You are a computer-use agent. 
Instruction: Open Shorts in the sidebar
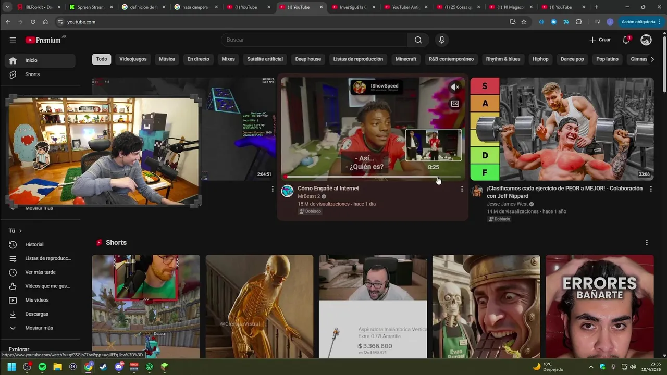[x=40, y=74]
